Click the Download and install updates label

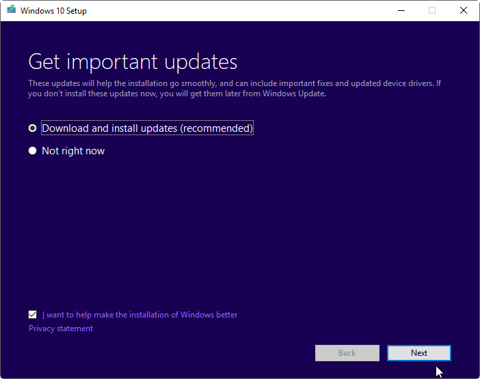click(x=147, y=128)
